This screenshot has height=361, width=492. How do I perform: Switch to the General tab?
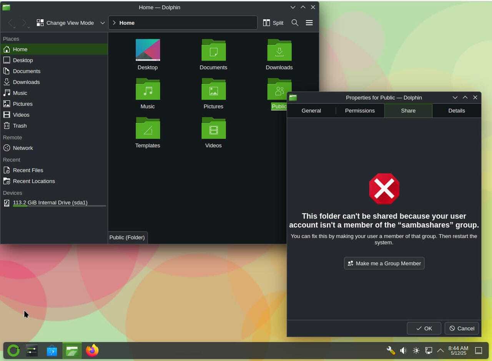click(x=311, y=110)
